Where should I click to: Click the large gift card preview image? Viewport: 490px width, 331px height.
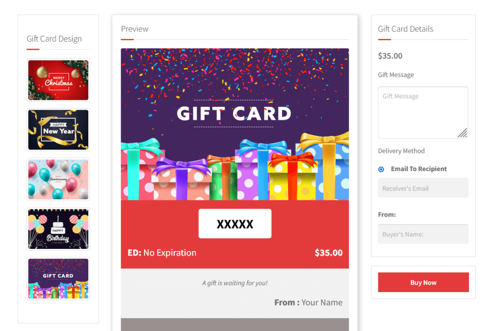234,124
